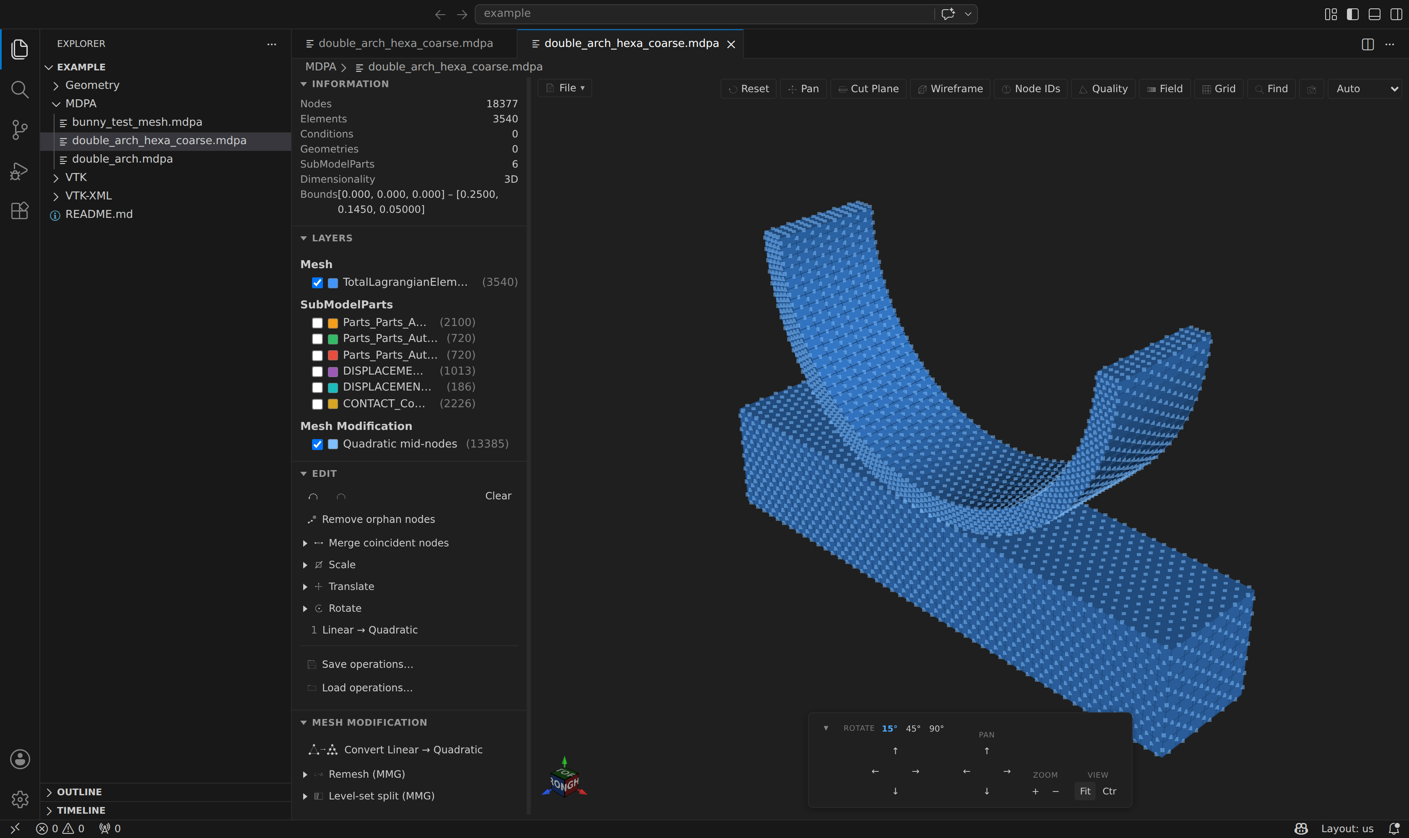Open Source Control view
Image resolution: width=1409 pixels, height=838 pixels.
pos(20,130)
